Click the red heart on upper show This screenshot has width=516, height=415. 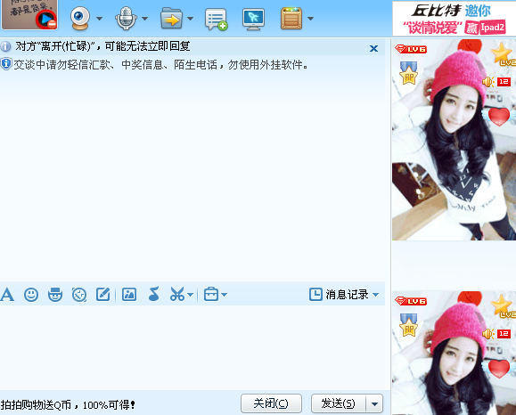pyautogui.click(x=499, y=117)
